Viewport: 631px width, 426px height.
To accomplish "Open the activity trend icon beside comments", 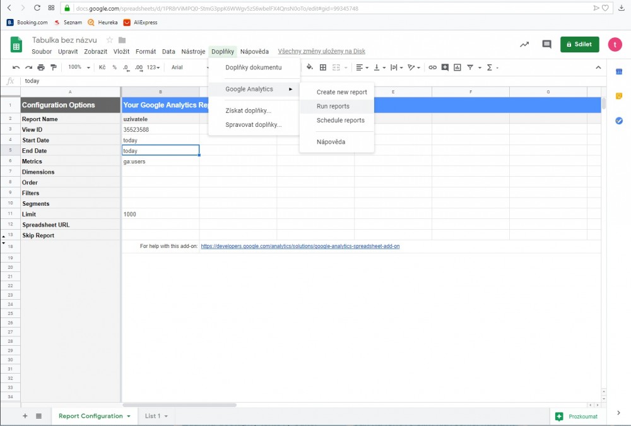I will tap(524, 45).
